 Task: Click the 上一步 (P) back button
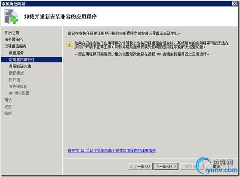[x=140, y=166]
